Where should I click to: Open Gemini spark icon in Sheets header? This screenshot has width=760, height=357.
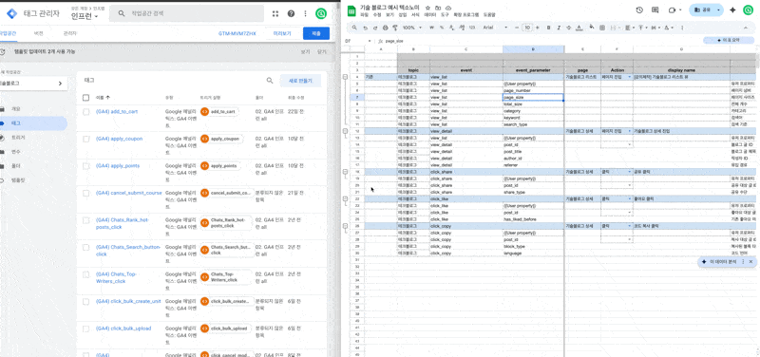732,9
